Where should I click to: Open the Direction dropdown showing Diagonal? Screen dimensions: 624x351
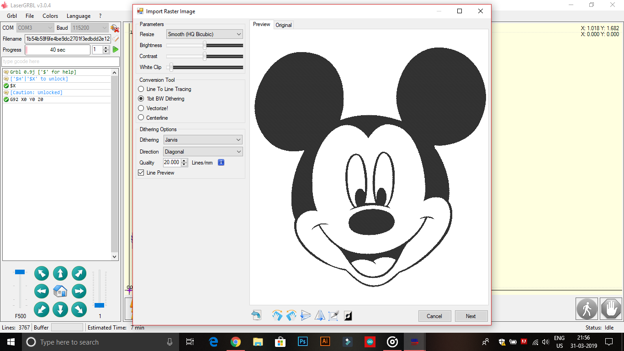pyautogui.click(x=203, y=151)
